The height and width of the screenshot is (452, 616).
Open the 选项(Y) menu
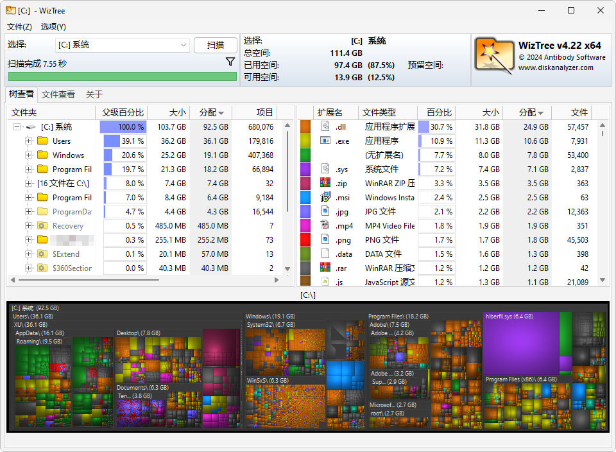53,27
